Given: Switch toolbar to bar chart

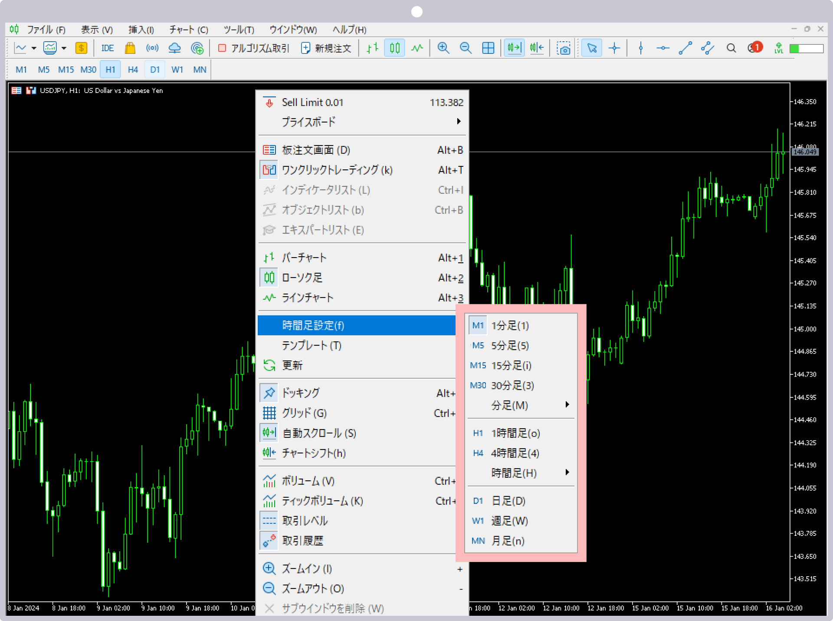Looking at the screenshot, I should pyautogui.click(x=372, y=48).
